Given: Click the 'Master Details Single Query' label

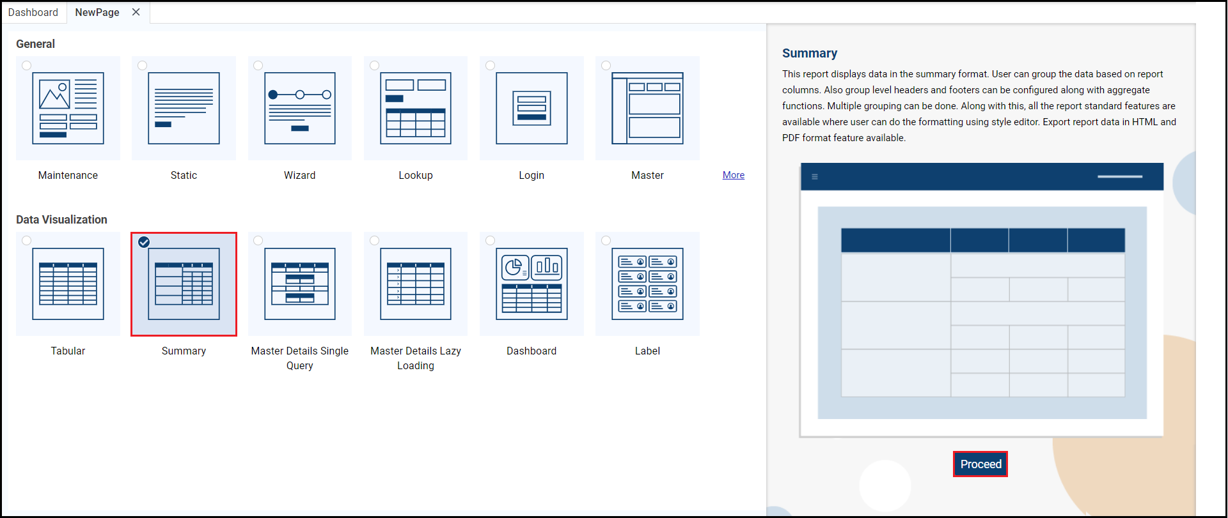Looking at the screenshot, I should pos(300,358).
